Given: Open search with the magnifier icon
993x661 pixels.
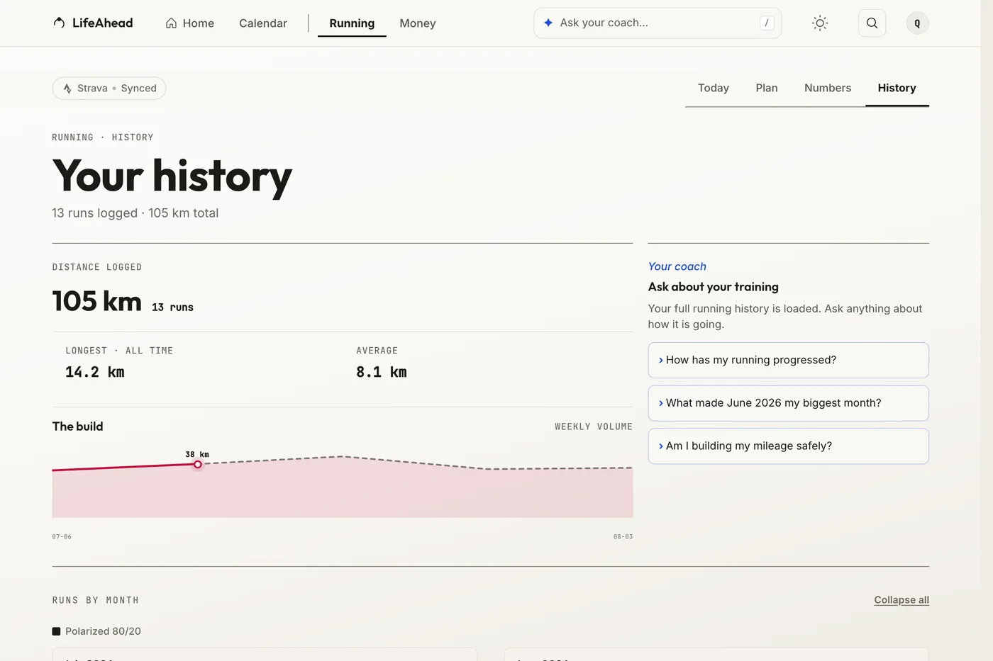Looking at the screenshot, I should pos(872,23).
